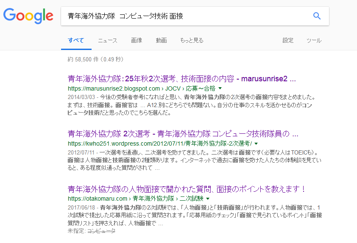The height and width of the screenshot is (243, 357).
Task: Open result 青年海外協力隊 2次選考 コンピュータ技術隊員の
Action: tap(183, 134)
